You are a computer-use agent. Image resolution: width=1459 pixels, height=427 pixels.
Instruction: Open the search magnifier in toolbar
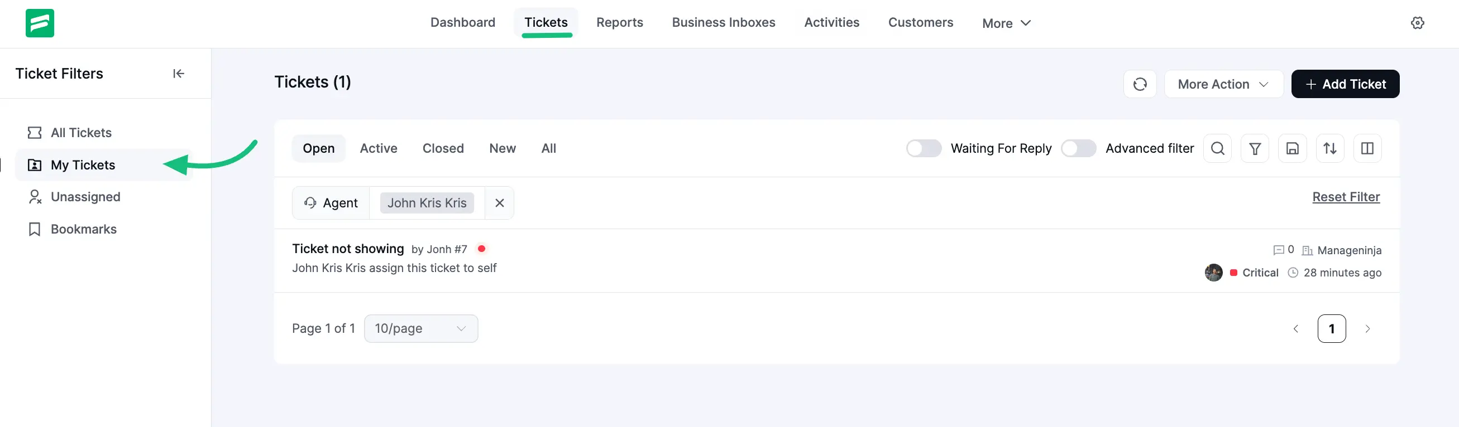click(x=1217, y=149)
